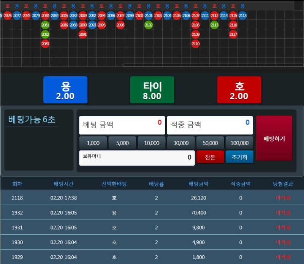Viewport: 304px width, 264px height.
Task: Click red result circle 2108
Action: point(196,25)
